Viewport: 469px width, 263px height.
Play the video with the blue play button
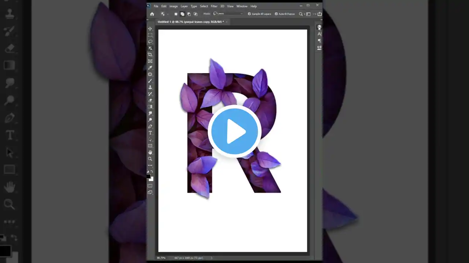coord(234,131)
